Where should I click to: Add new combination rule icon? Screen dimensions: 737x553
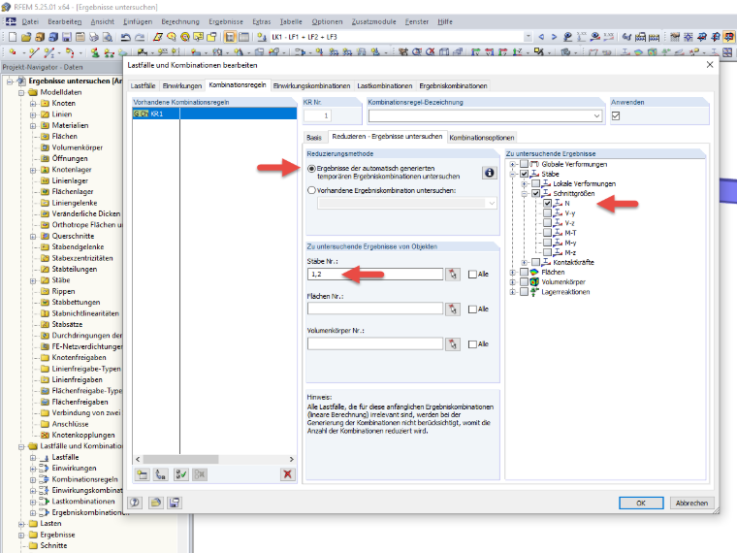[142, 474]
